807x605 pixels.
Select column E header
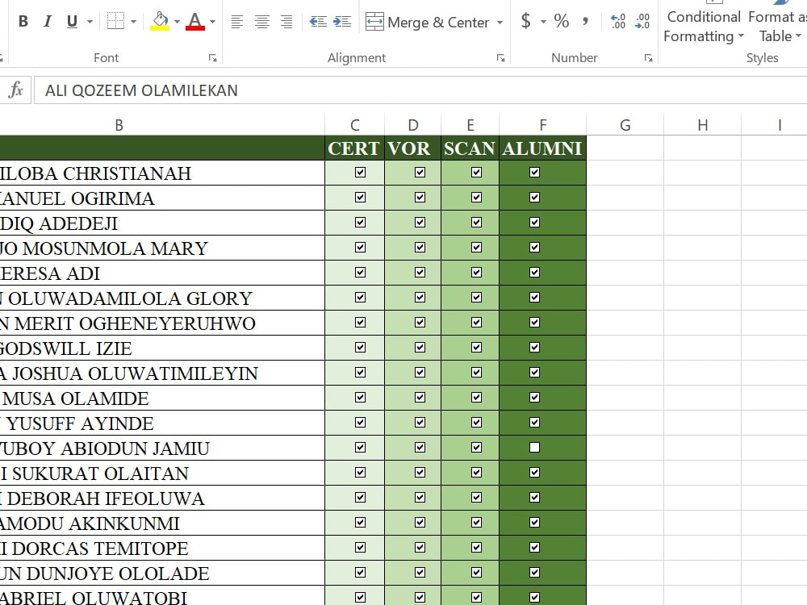470,125
